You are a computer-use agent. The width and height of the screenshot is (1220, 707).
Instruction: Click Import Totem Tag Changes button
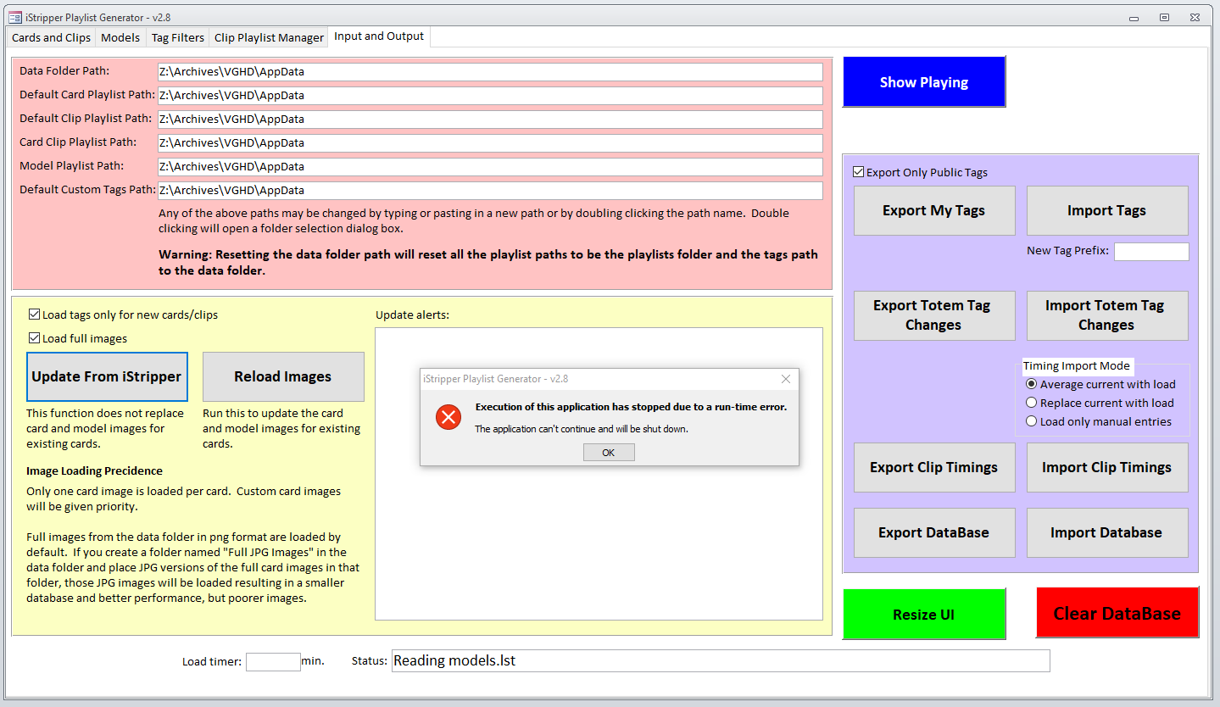pos(1106,315)
